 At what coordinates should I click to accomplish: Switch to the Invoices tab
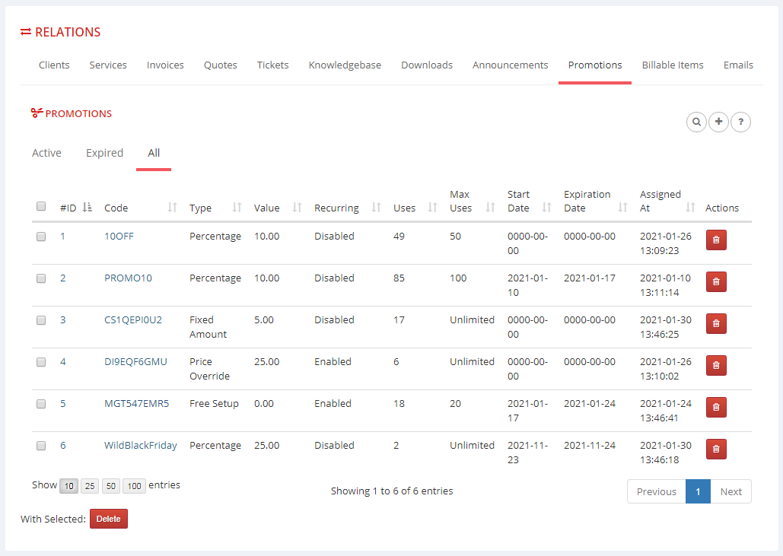click(165, 65)
